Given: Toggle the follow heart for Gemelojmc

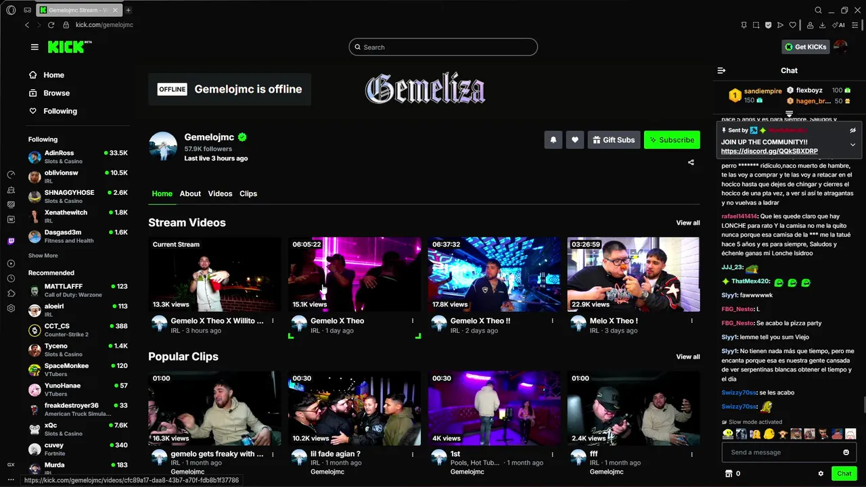Looking at the screenshot, I should [575, 140].
